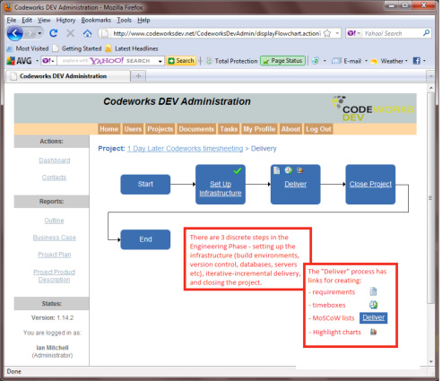Open the Bookmarks menu
Image resolution: width=442 pixels, height=381 pixels.
click(96, 20)
